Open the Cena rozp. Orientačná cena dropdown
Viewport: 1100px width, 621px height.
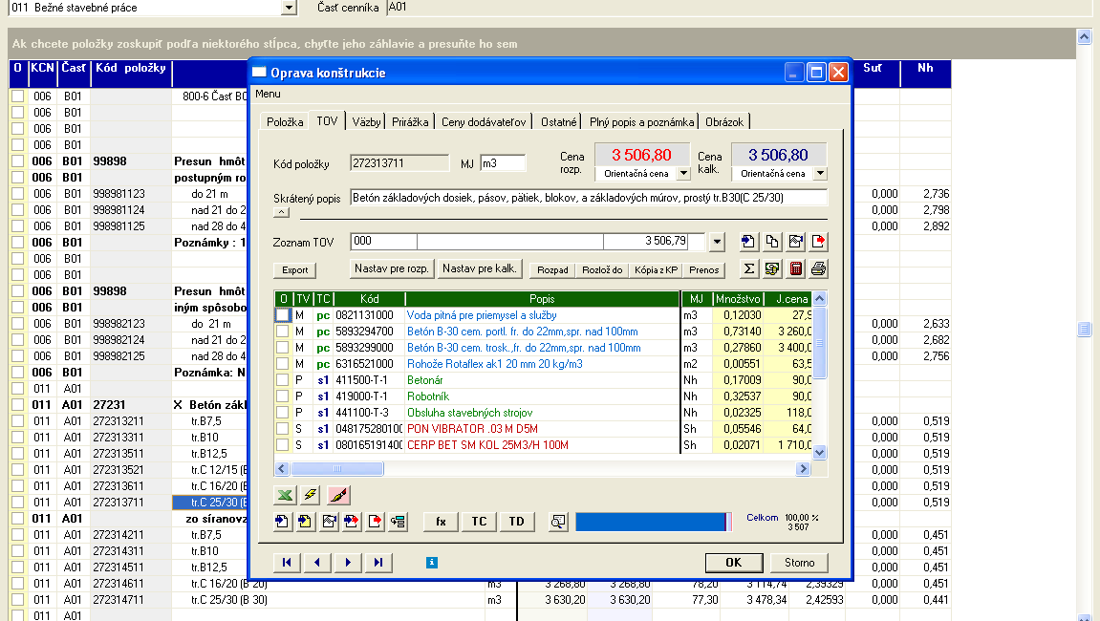[x=683, y=173]
